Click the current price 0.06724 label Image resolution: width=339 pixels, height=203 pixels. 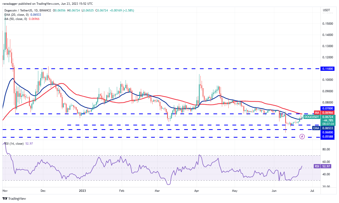pyautogui.click(x=328, y=117)
